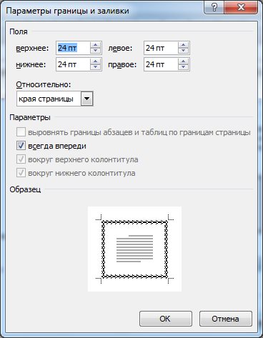Screen dimensions: 263x338
Task: Click the border preview sample image
Action: (x=134, y=249)
